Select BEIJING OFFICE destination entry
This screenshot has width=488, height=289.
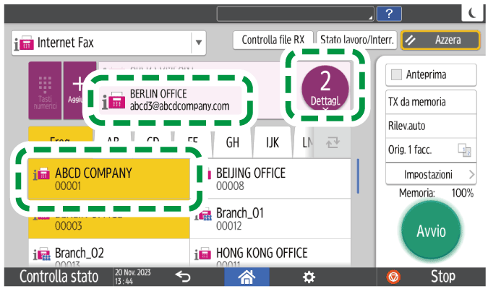tap(273, 178)
